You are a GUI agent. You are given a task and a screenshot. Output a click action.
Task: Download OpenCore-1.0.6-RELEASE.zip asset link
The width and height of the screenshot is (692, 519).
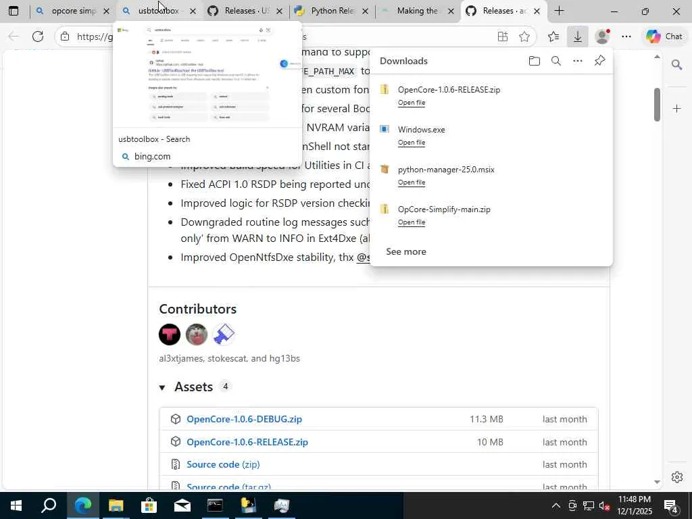pyautogui.click(x=247, y=442)
